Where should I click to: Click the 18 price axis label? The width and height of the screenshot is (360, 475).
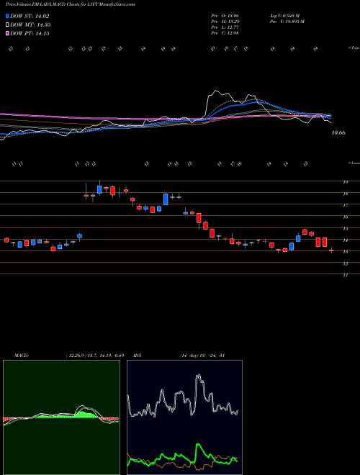(x=345, y=194)
